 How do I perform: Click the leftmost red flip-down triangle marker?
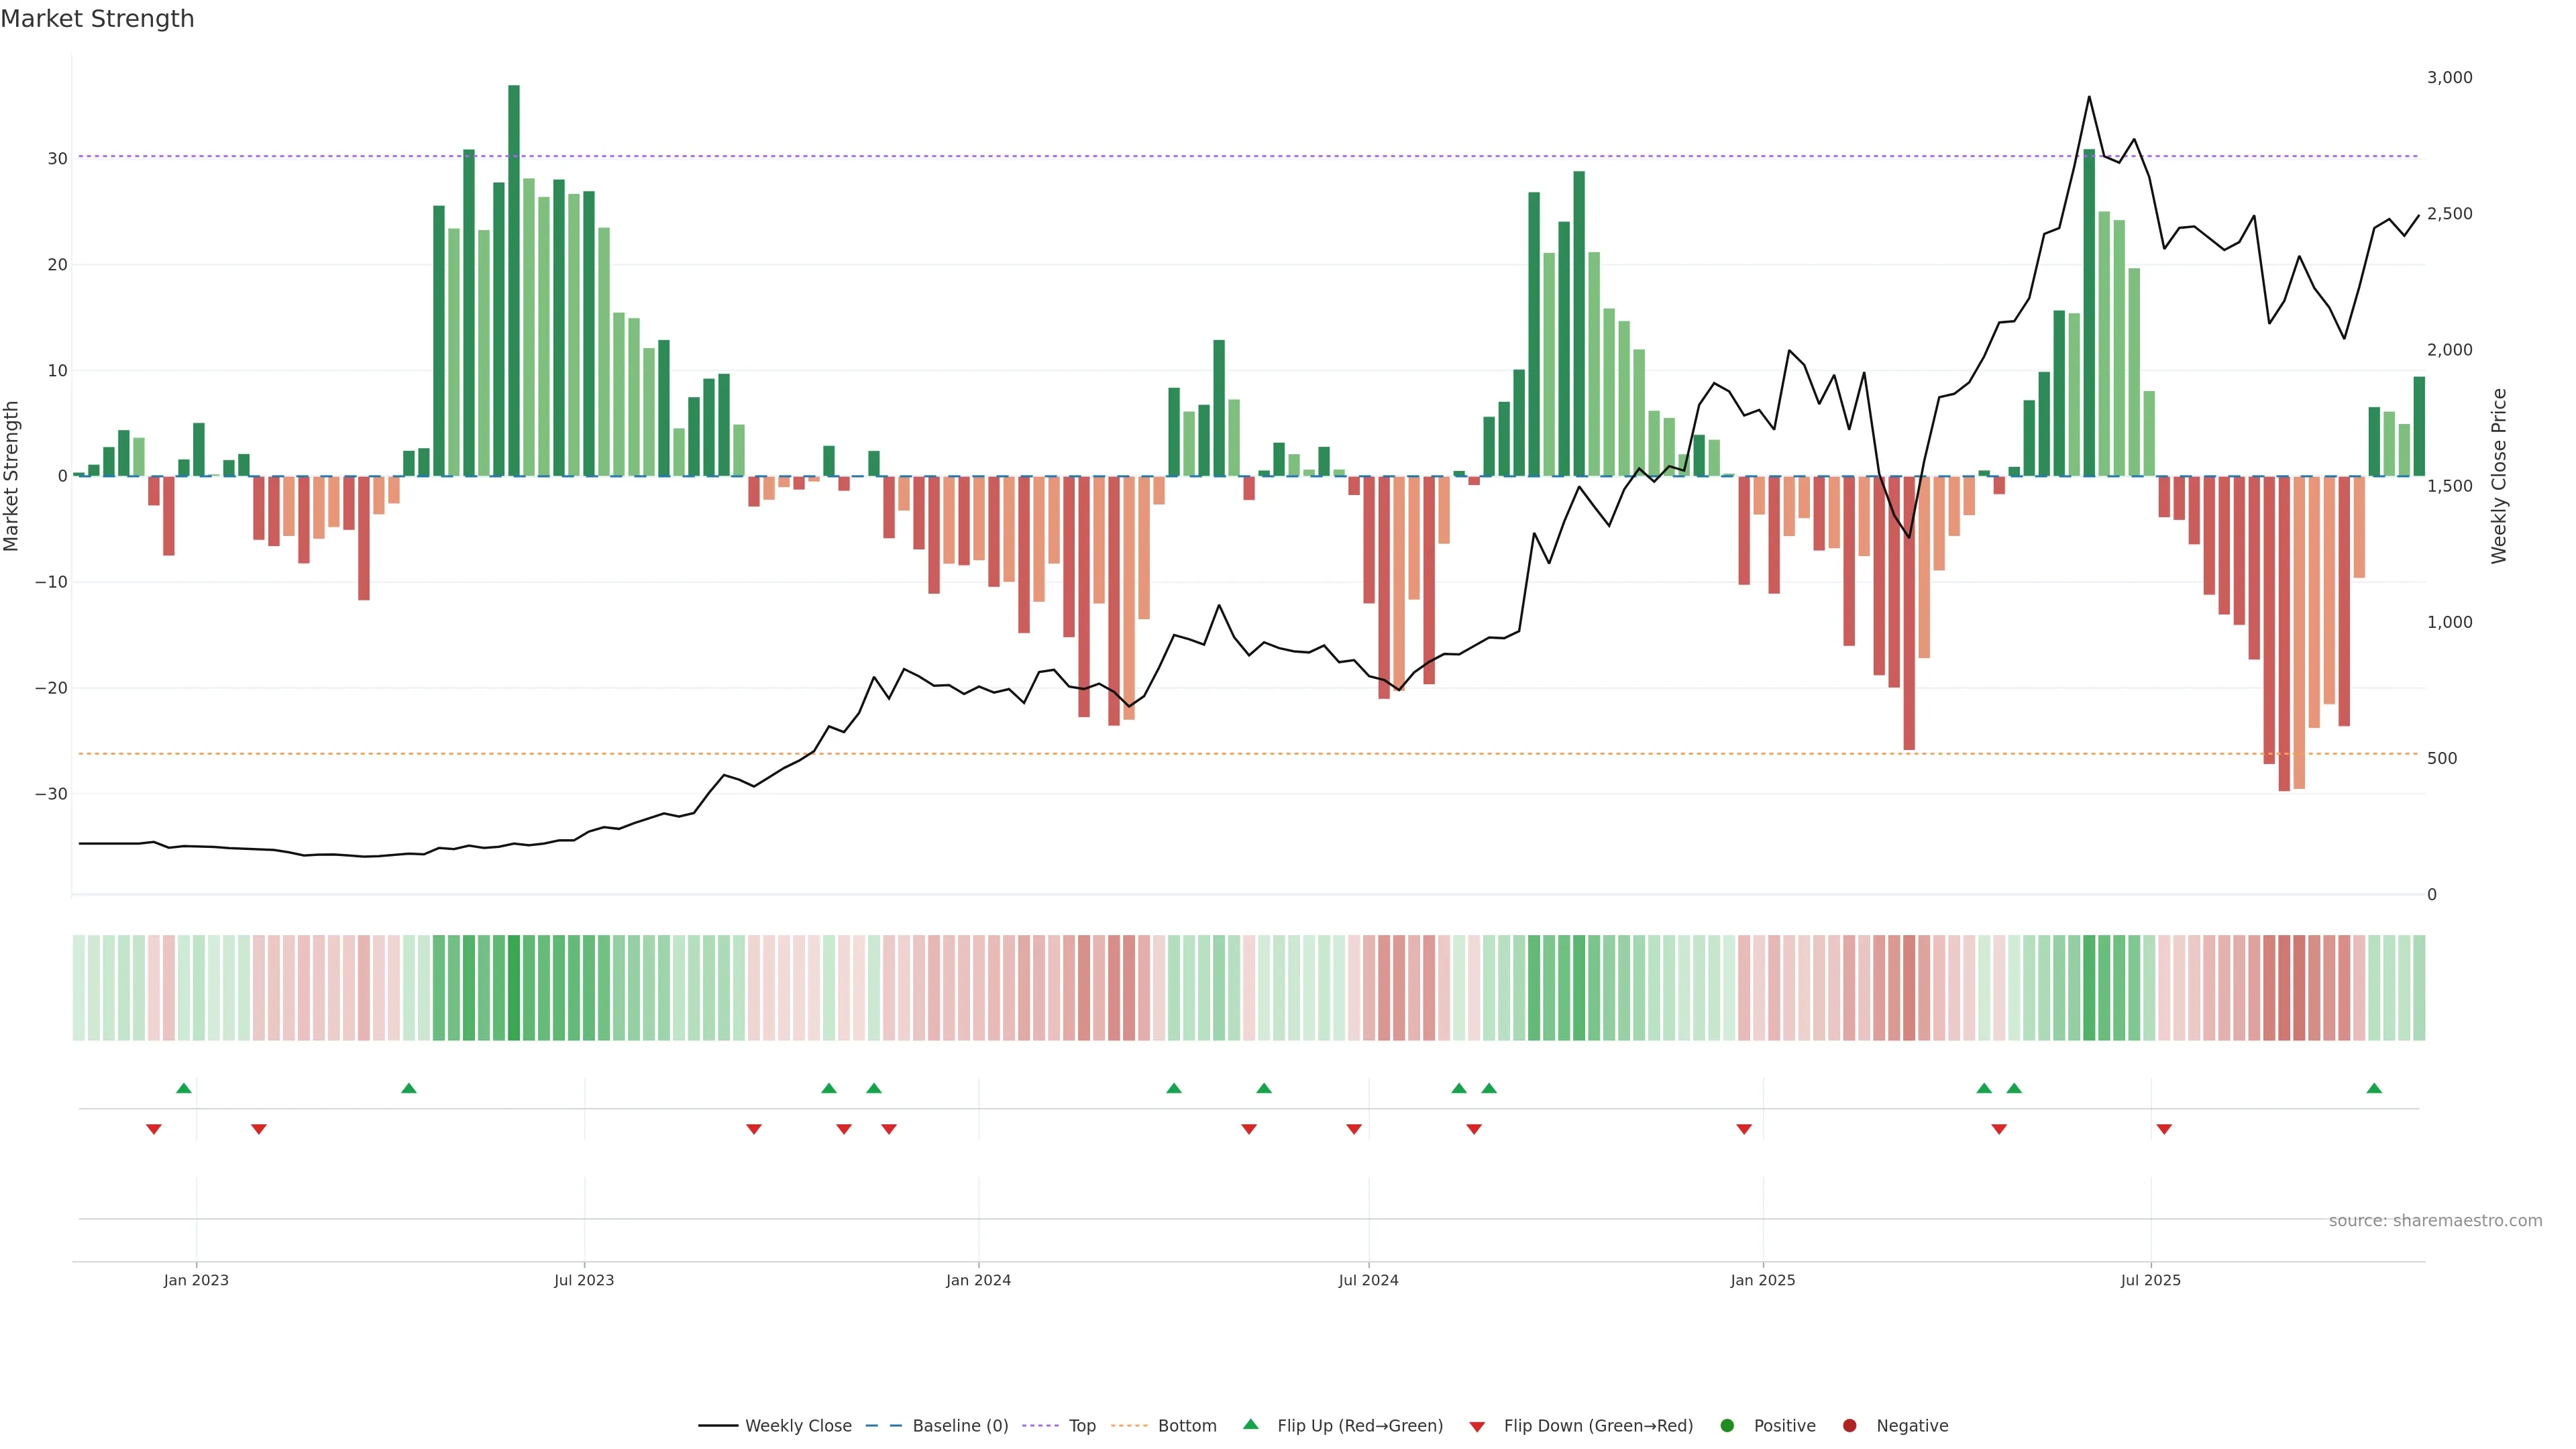154,1129
